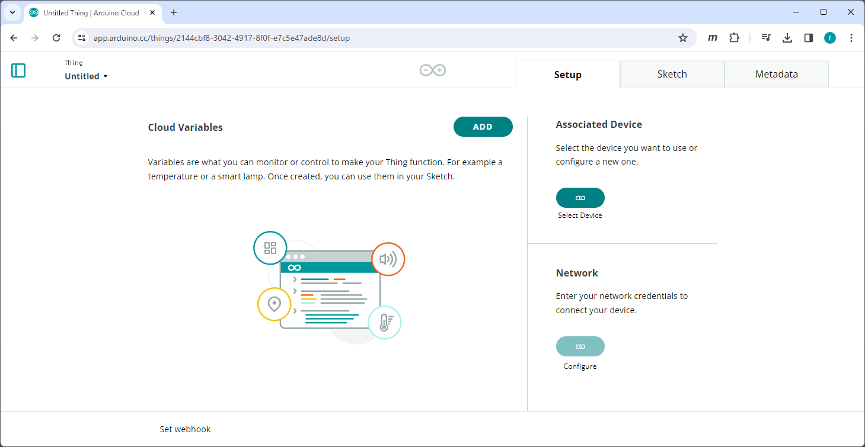Open the Metadata tab
This screenshot has height=447, width=865.
coord(776,73)
